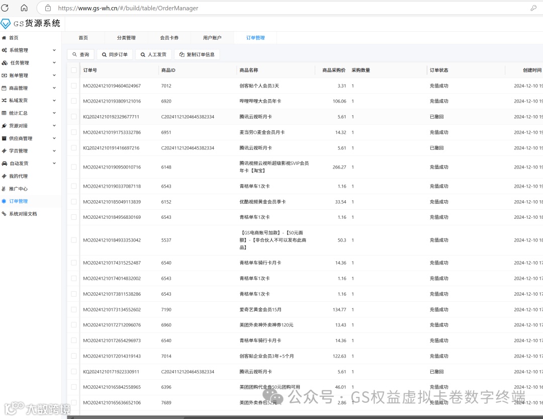Viewport: 543px width, 419px height.
Task: Click the browser address bar URL
Action: (x=128, y=8)
